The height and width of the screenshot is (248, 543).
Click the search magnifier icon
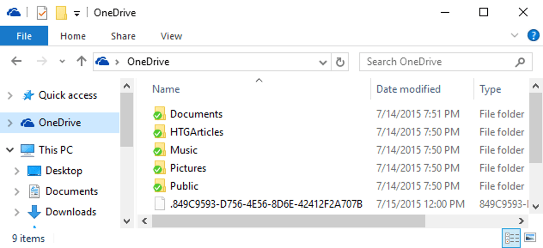(x=520, y=62)
